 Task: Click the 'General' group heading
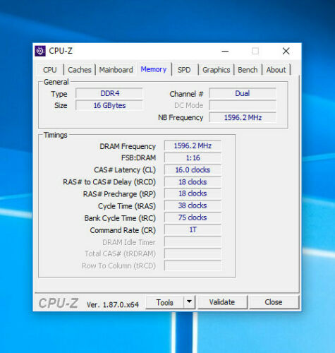56,82
